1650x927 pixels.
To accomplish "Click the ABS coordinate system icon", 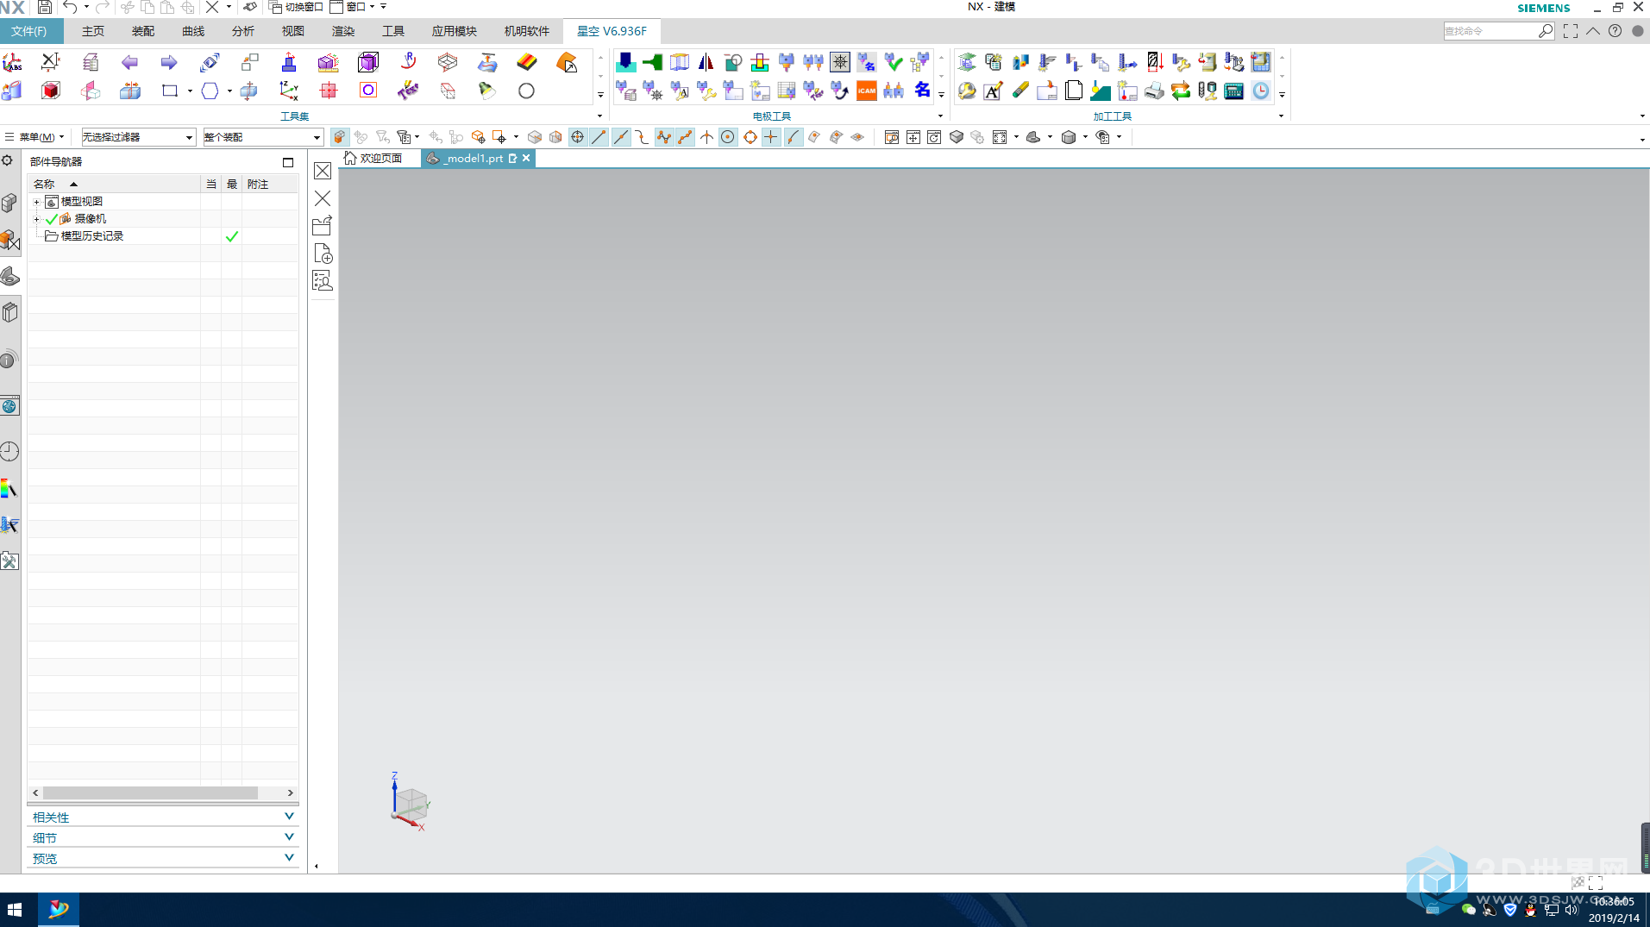I will tap(12, 62).
